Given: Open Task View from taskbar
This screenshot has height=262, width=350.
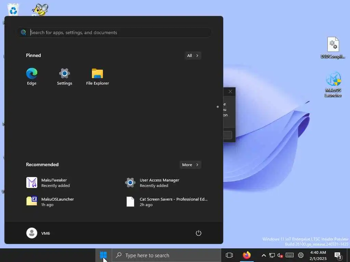Looking at the screenshot, I should coord(229,255).
